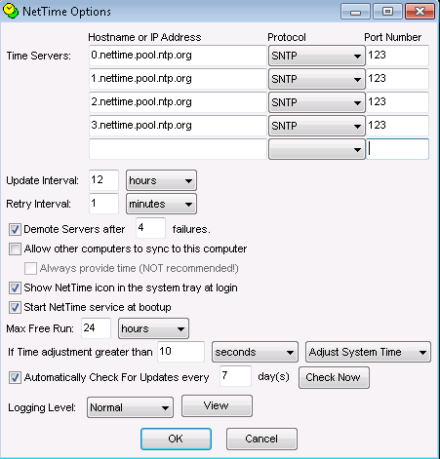
Task: Click the Protocol column header label
Action: 287,37
